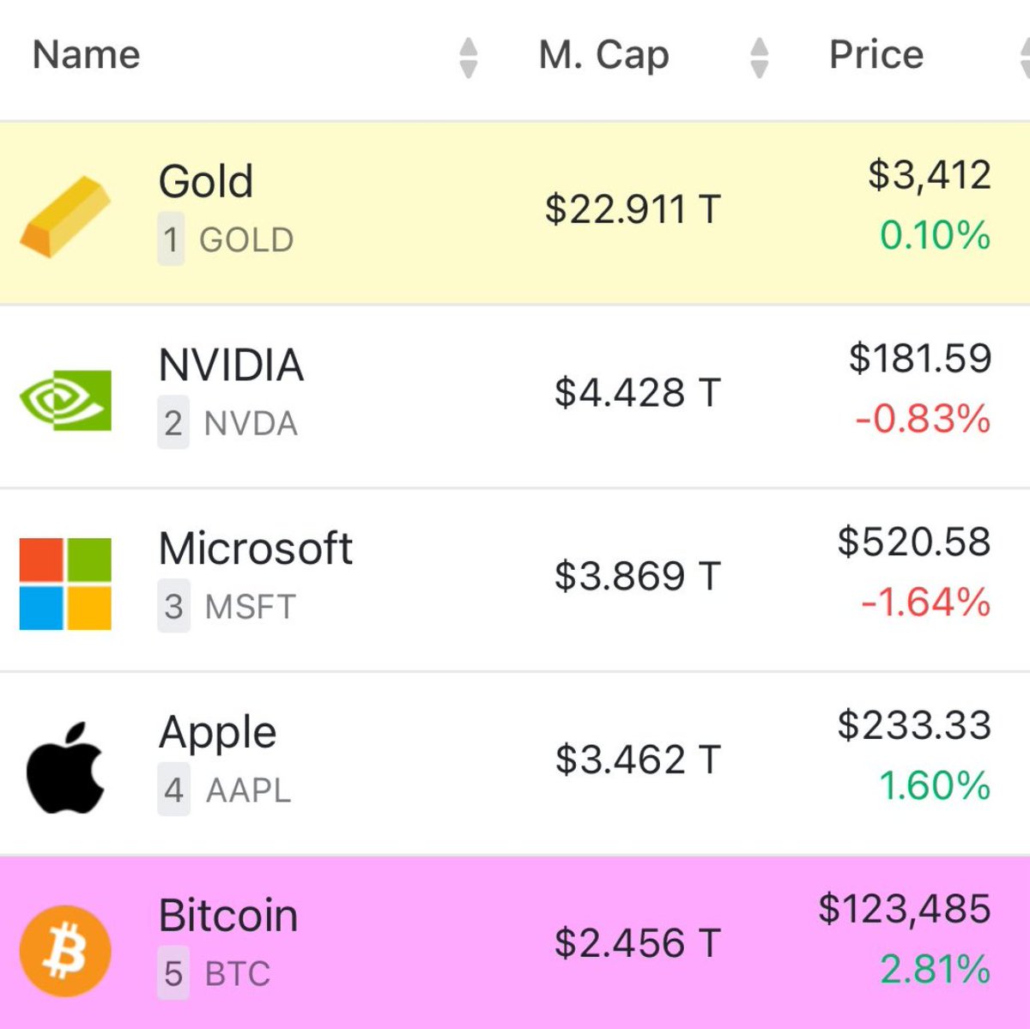The image size is (1030, 1029).
Task: Click the Name column header
Action: pyautogui.click(x=86, y=55)
